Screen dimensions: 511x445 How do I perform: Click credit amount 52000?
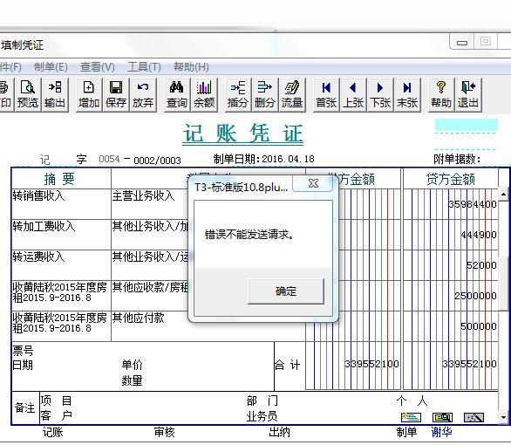pos(481,265)
